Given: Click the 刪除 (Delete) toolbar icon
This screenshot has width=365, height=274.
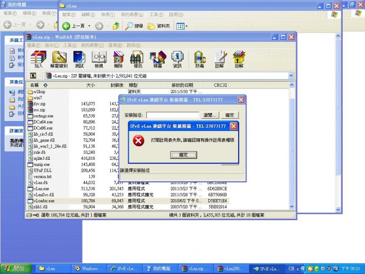Looking at the screenshot, I should [118, 59].
